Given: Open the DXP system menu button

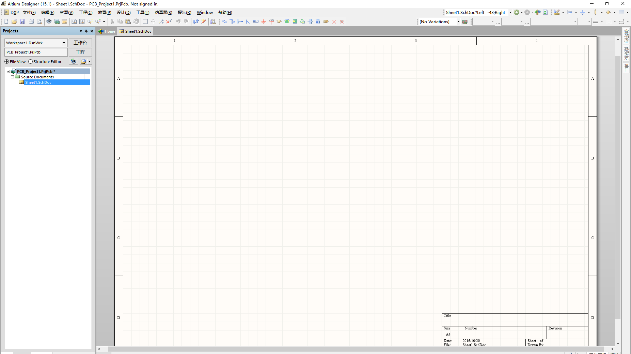Looking at the screenshot, I should [x=11, y=13].
